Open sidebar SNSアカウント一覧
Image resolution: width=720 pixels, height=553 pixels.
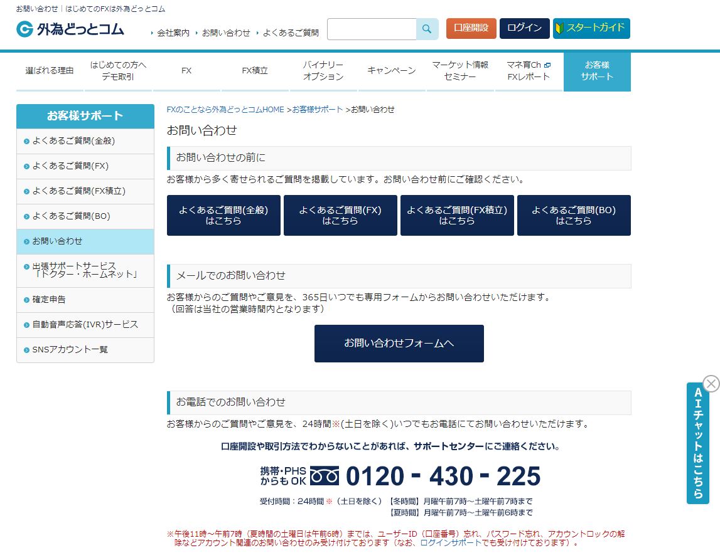(x=85, y=350)
